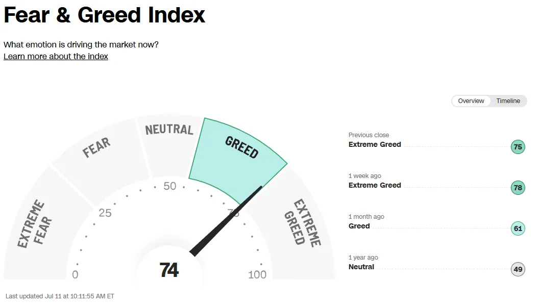Image resolution: width=541 pixels, height=306 pixels.
Task: Click the 1 month ago Greed label
Action: coord(359,226)
